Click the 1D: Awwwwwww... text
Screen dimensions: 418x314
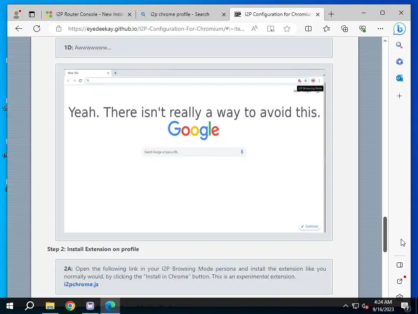point(88,47)
